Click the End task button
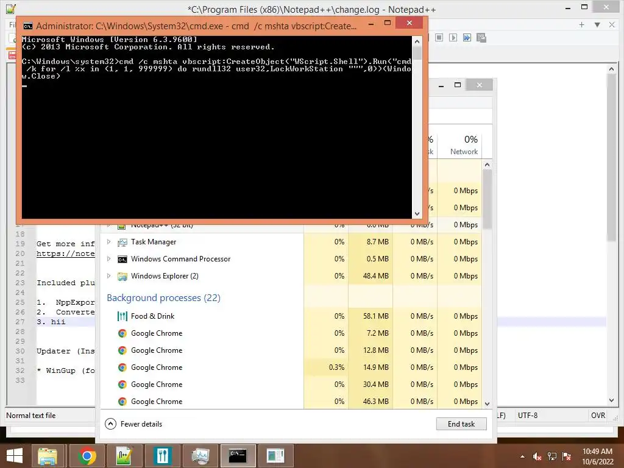Screen dimensions: 624x468 (x=461, y=424)
